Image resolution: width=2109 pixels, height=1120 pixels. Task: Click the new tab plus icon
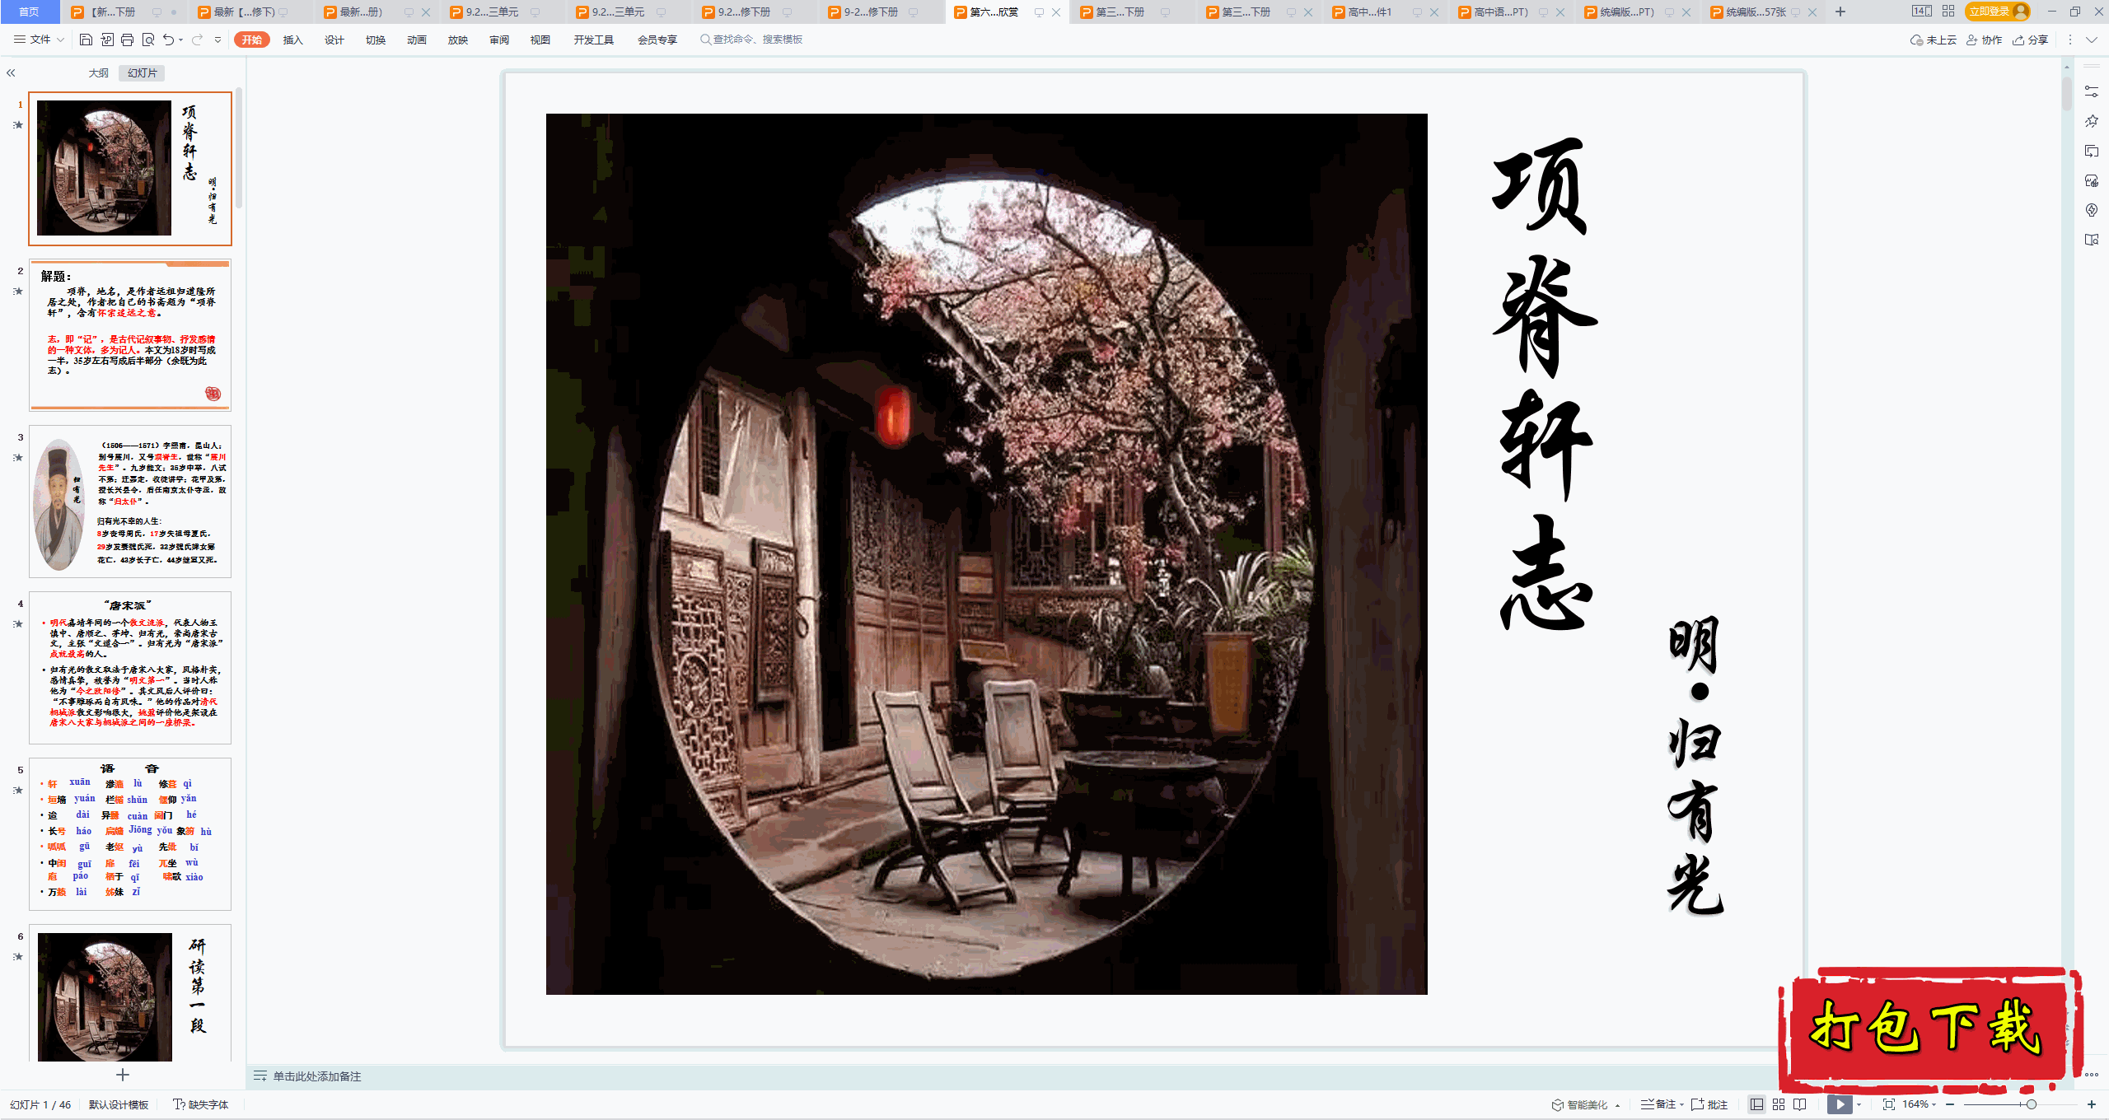(1840, 12)
